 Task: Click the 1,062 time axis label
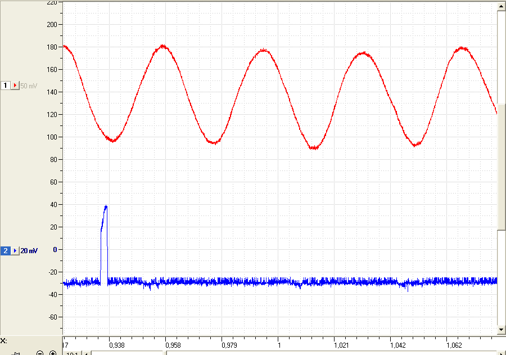(x=454, y=345)
